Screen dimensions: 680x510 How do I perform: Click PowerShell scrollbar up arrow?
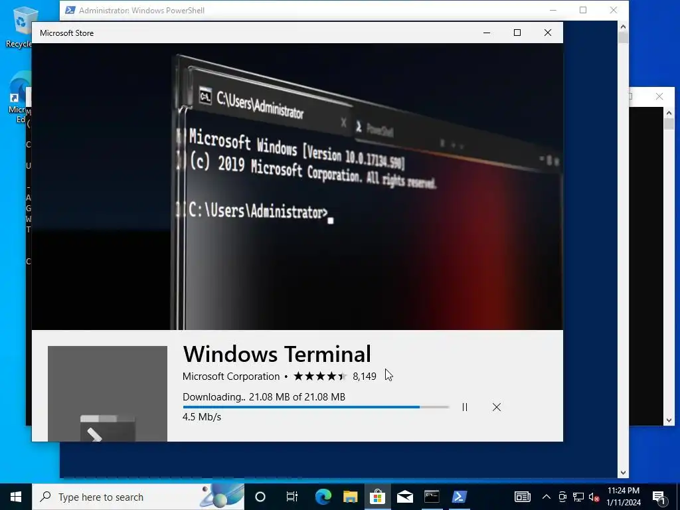click(x=623, y=27)
